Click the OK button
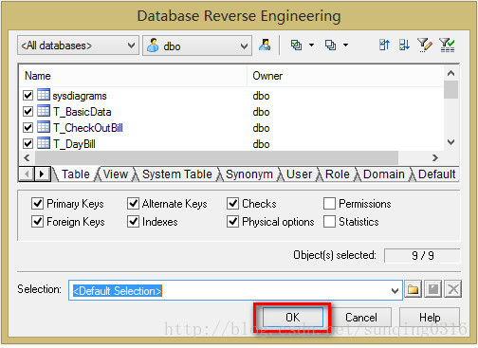The height and width of the screenshot is (348, 478). pos(293,318)
